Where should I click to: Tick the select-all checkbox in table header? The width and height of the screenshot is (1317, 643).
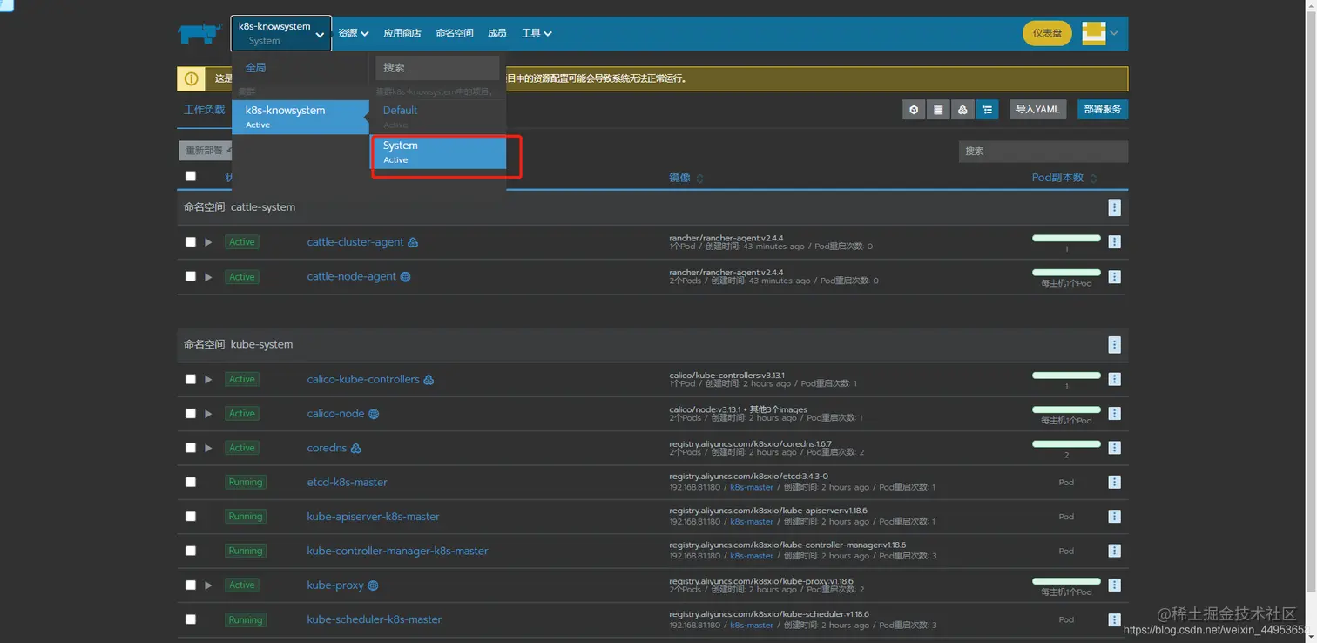[x=191, y=176]
